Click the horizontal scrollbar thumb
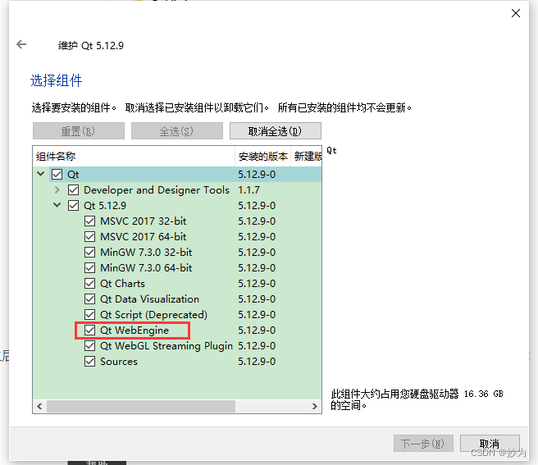 click(x=141, y=406)
